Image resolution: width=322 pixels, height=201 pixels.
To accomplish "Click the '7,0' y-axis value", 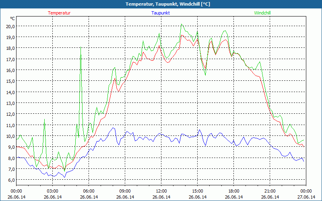I will (11, 169).
